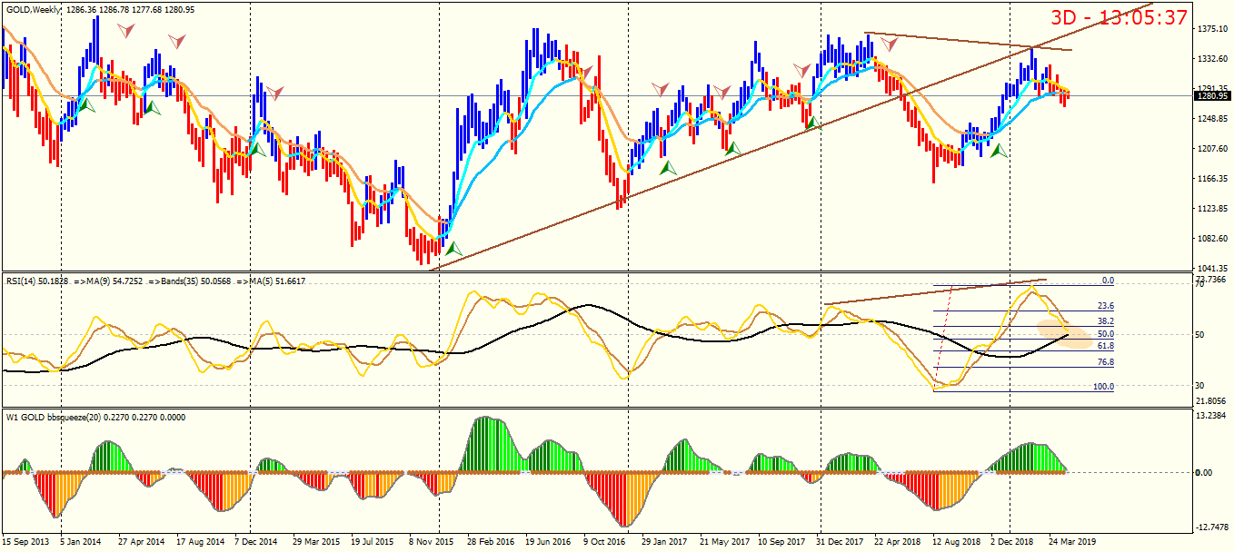This screenshot has height=552, width=1234.
Task: Select the green up arrow in mid-2014
Action: (153, 107)
